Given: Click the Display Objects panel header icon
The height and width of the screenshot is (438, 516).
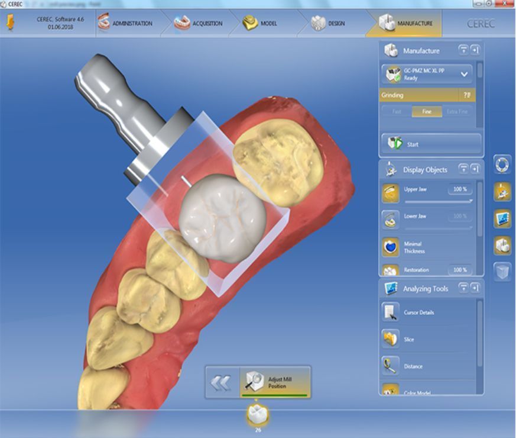Looking at the screenshot, I should click(391, 169).
